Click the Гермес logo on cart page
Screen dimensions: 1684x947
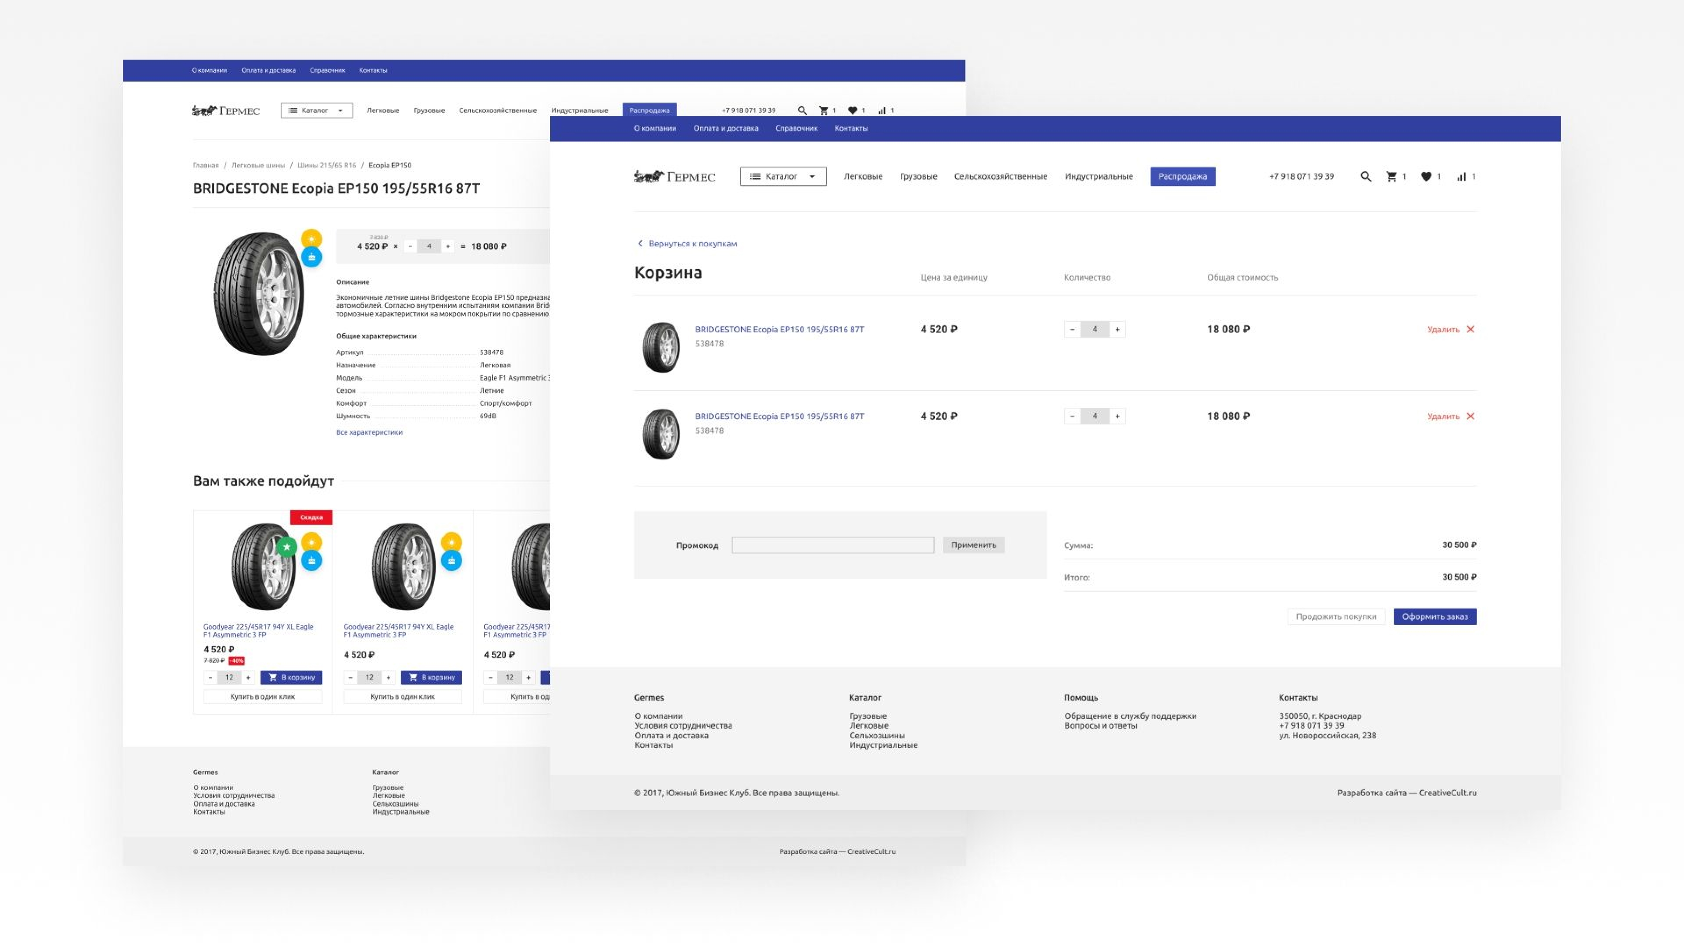click(674, 176)
